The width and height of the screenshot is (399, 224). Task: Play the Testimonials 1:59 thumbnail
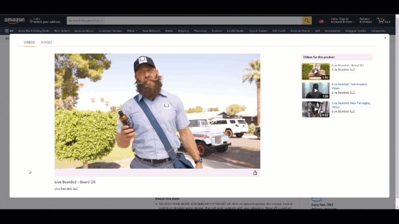click(x=316, y=90)
